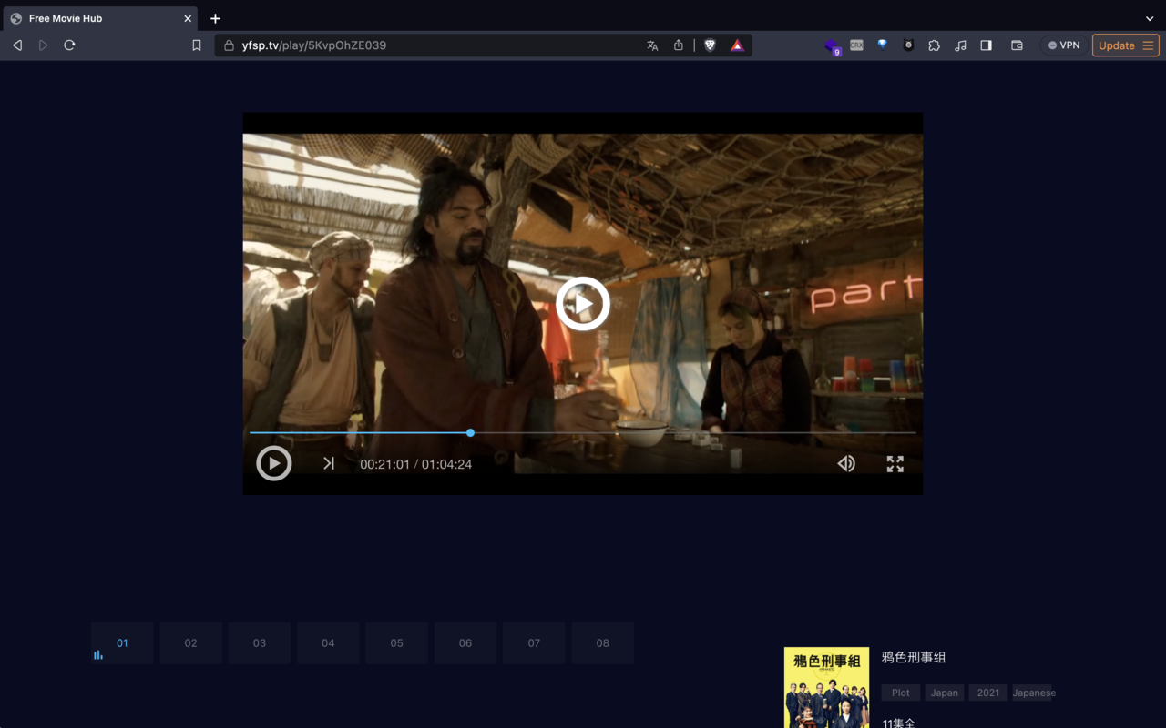Click the Update button
This screenshot has width=1166, height=728.
coord(1125,45)
